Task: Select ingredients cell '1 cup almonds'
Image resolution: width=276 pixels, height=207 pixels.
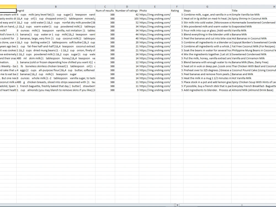Action: pos(56,90)
